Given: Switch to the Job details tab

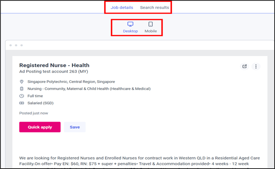Looking at the screenshot, I should [x=122, y=8].
